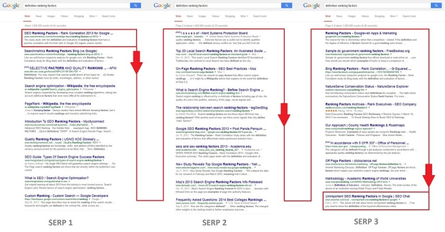
Task: Select the Web tab in SERP 3
Action: (328, 16)
